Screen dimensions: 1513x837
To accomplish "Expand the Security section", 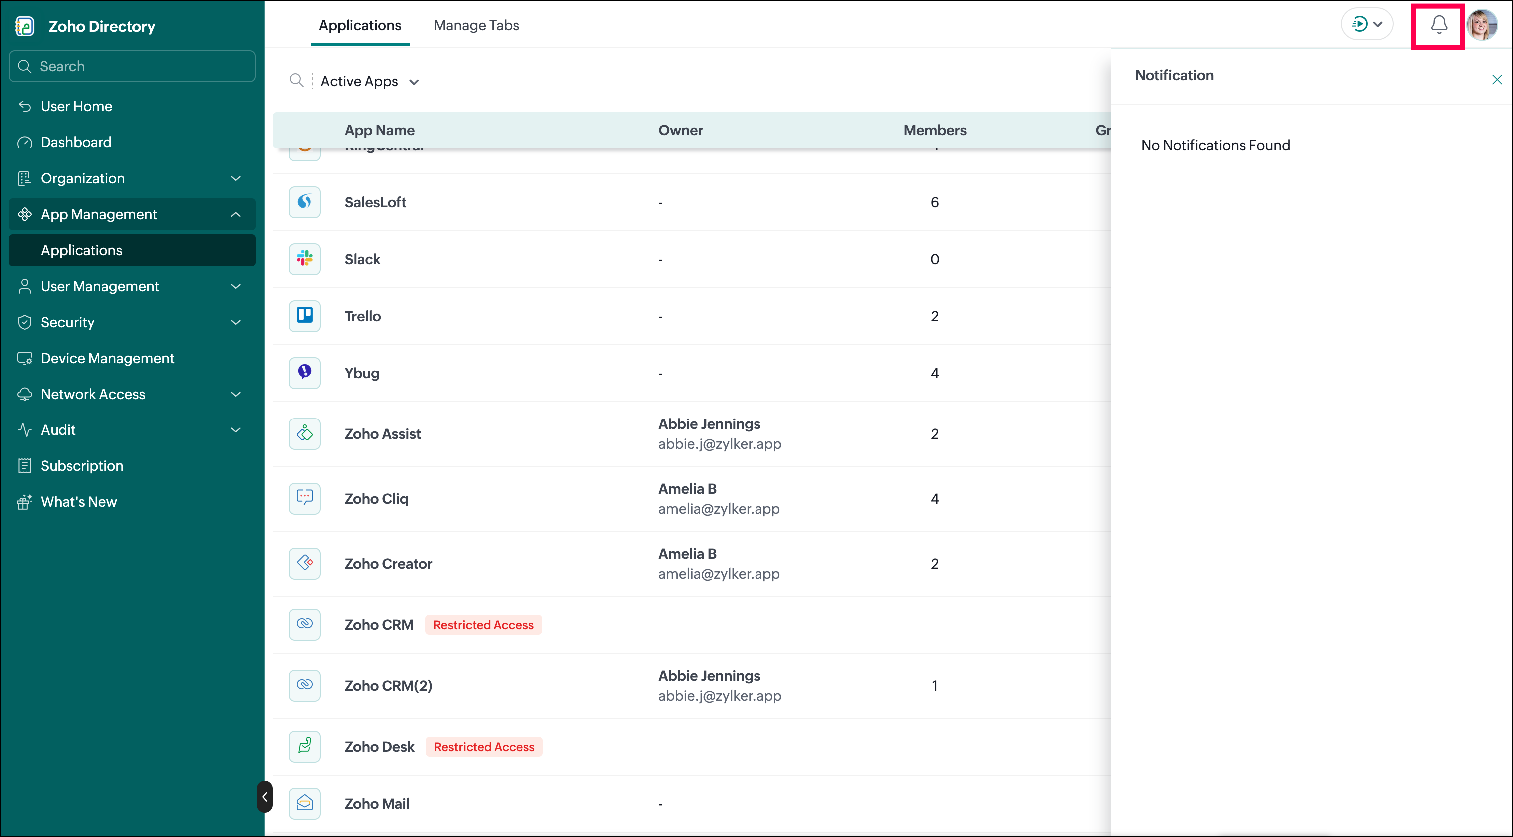I will [x=132, y=322].
